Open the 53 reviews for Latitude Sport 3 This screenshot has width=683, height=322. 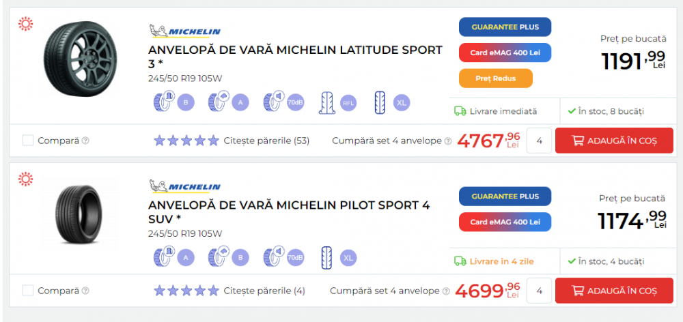(x=266, y=141)
